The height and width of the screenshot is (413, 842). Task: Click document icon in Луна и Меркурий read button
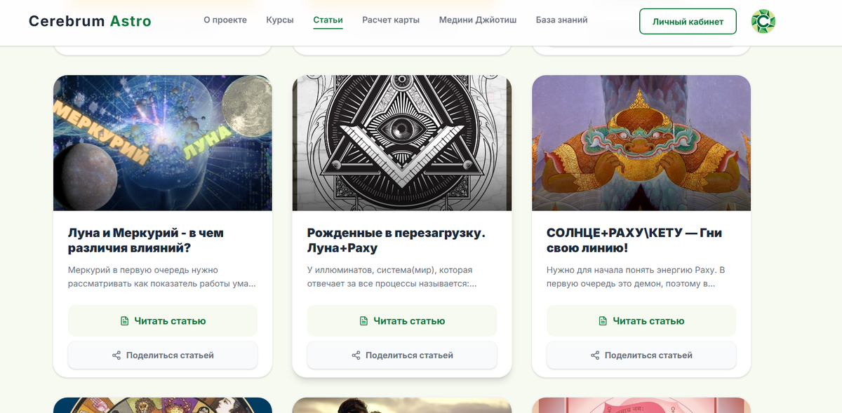[x=125, y=321]
